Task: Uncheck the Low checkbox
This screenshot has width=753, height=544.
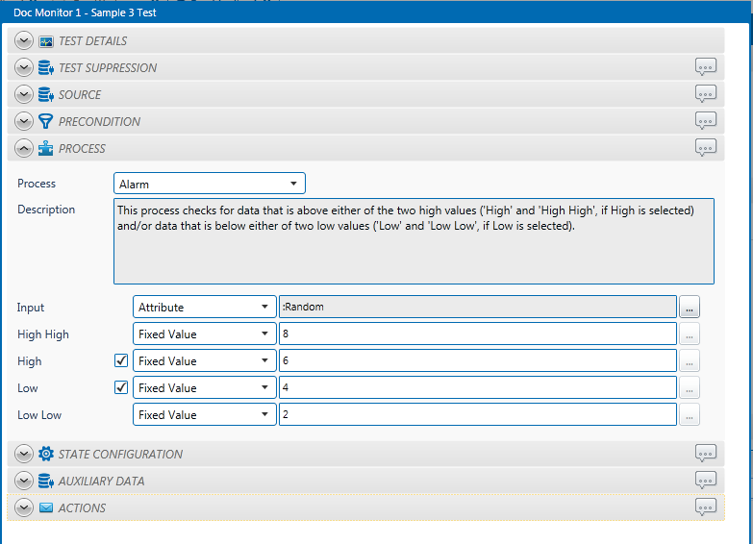Action: 121,388
